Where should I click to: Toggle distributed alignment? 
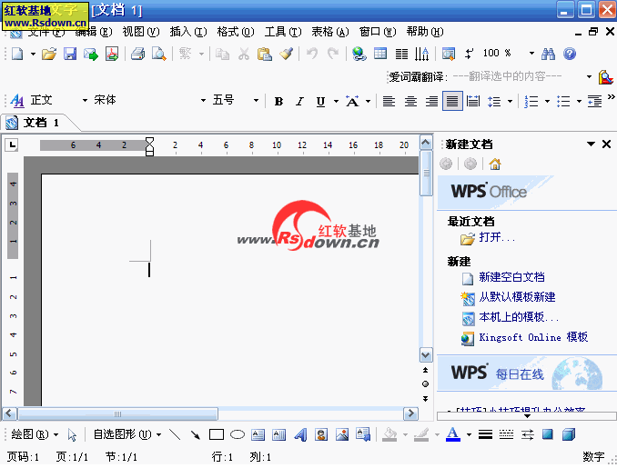pos(473,102)
